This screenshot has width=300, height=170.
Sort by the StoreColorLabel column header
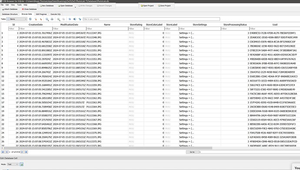(x=154, y=25)
